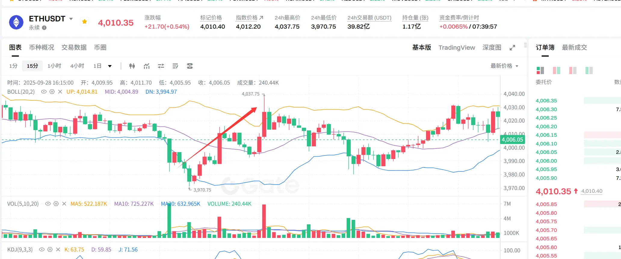This screenshot has width=621, height=259.
Task: Click the chart screenshot/scan icon
Action: tap(190, 66)
